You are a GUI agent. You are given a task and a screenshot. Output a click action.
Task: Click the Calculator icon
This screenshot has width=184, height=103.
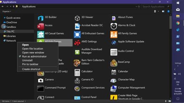coord(77,72)
